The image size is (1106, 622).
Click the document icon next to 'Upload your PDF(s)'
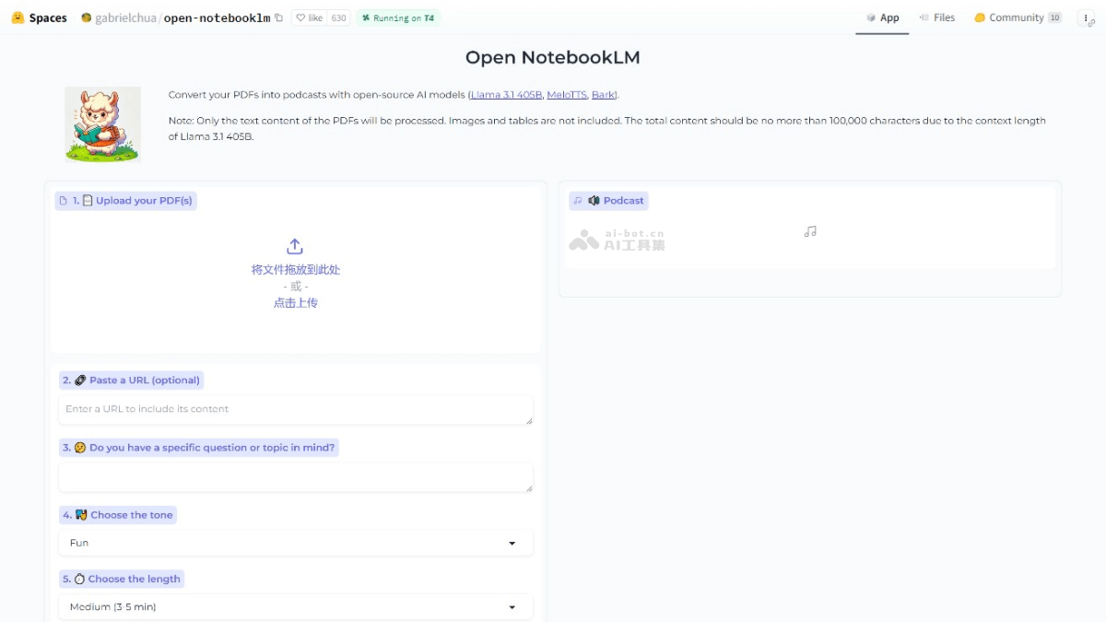click(86, 200)
